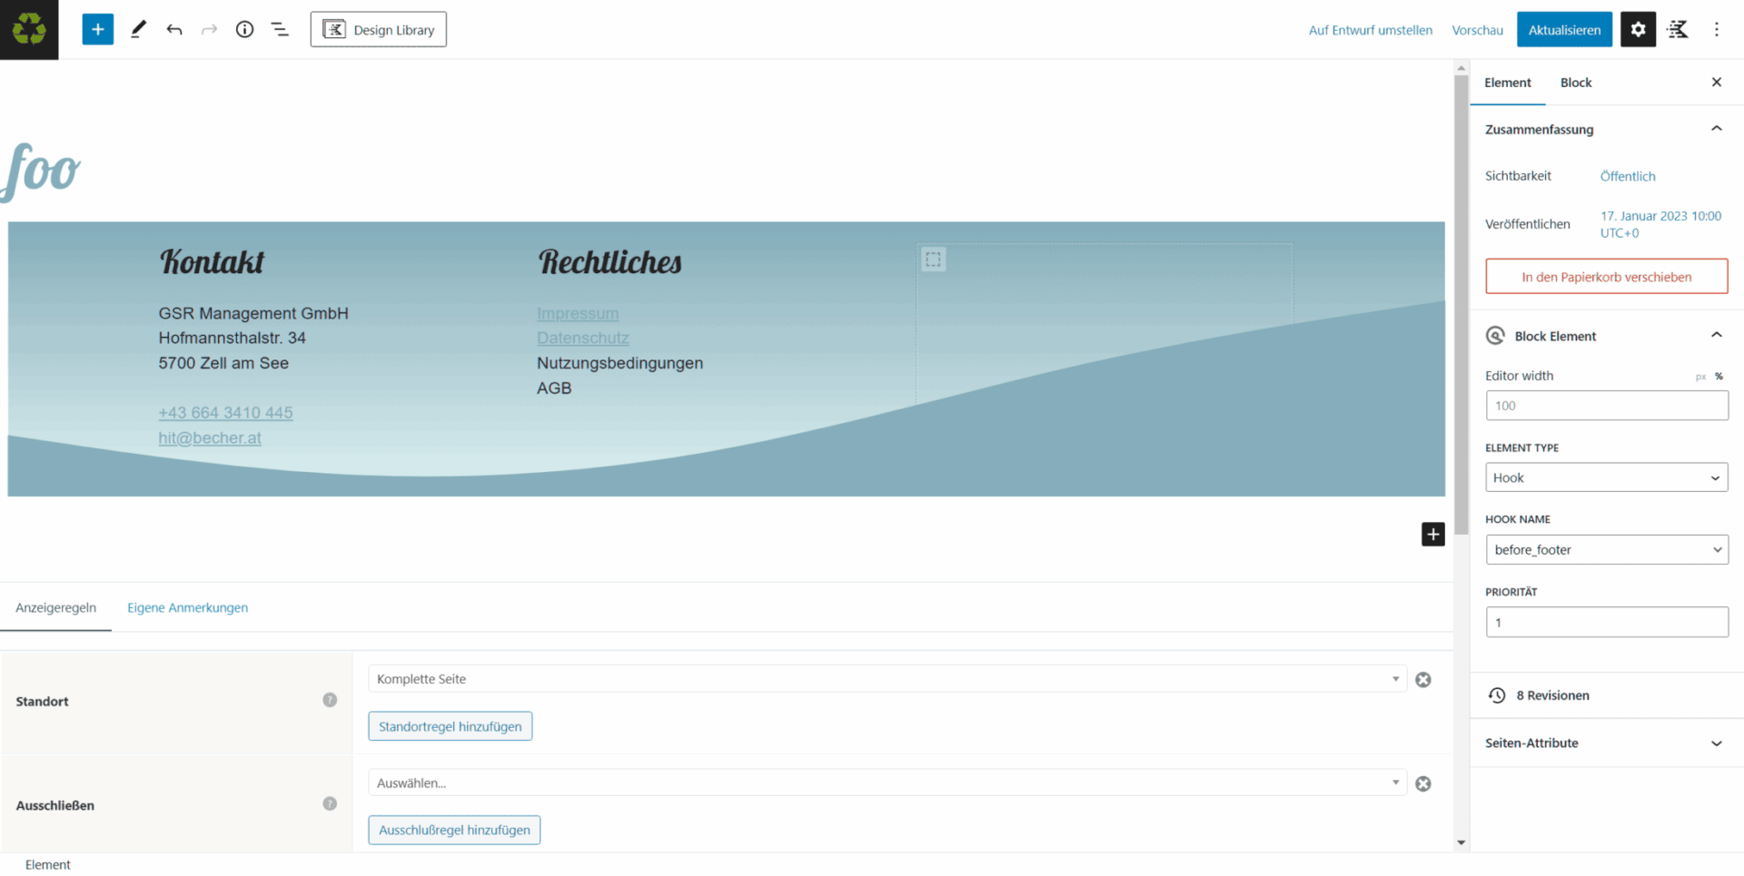Switch the editing tool mode
The height and width of the screenshot is (876, 1744).
point(138,29)
